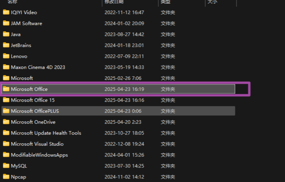The width and height of the screenshot is (285, 182).
Task: Select the Lenovo folder name
Action: pos(19,56)
